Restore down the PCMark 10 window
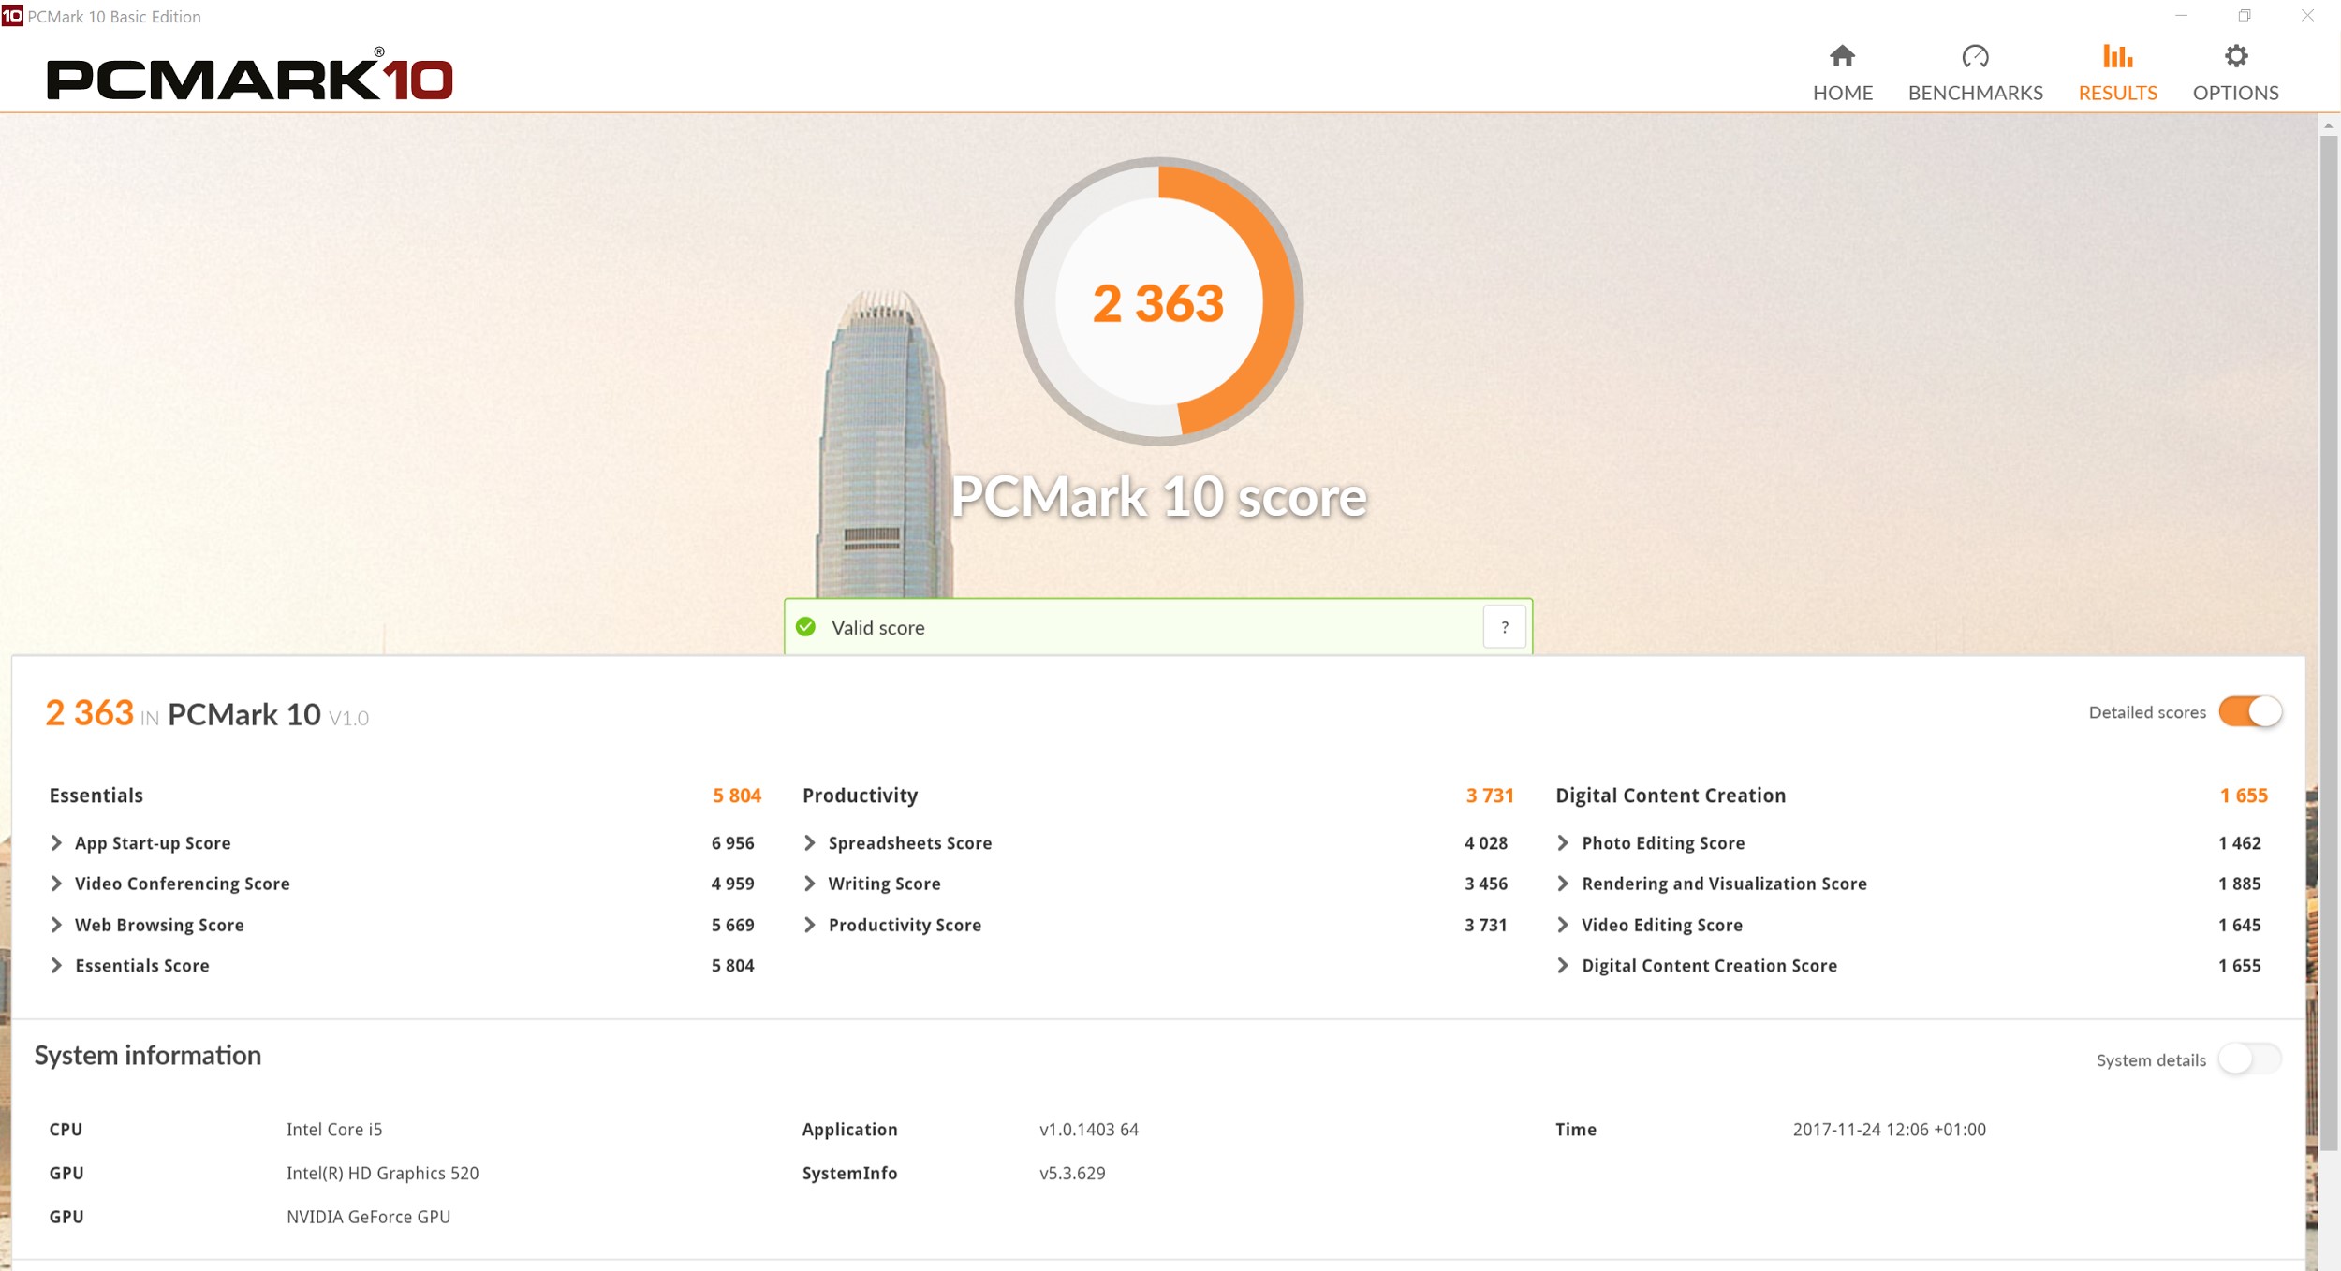 click(2245, 16)
